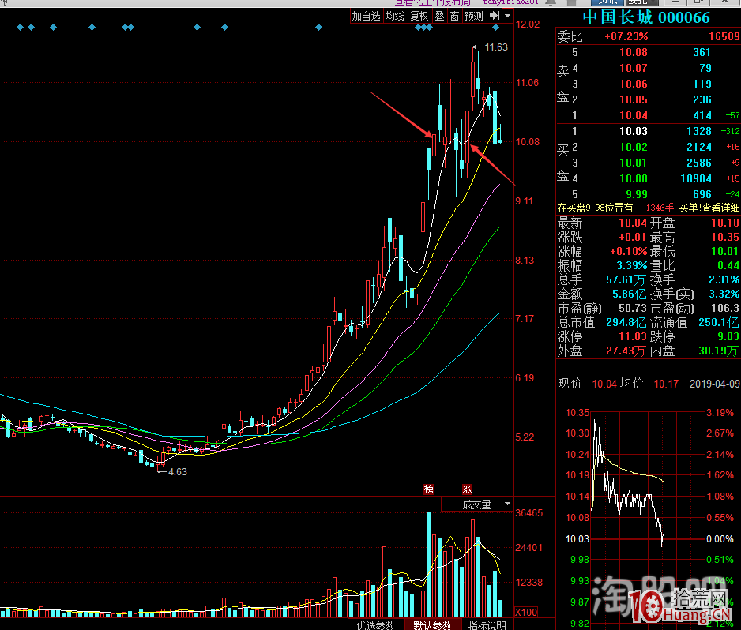Image resolution: width=741 pixels, height=630 pixels.
Task: Click the 振幅 value 3.39%
Action: click(x=631, y=265)
